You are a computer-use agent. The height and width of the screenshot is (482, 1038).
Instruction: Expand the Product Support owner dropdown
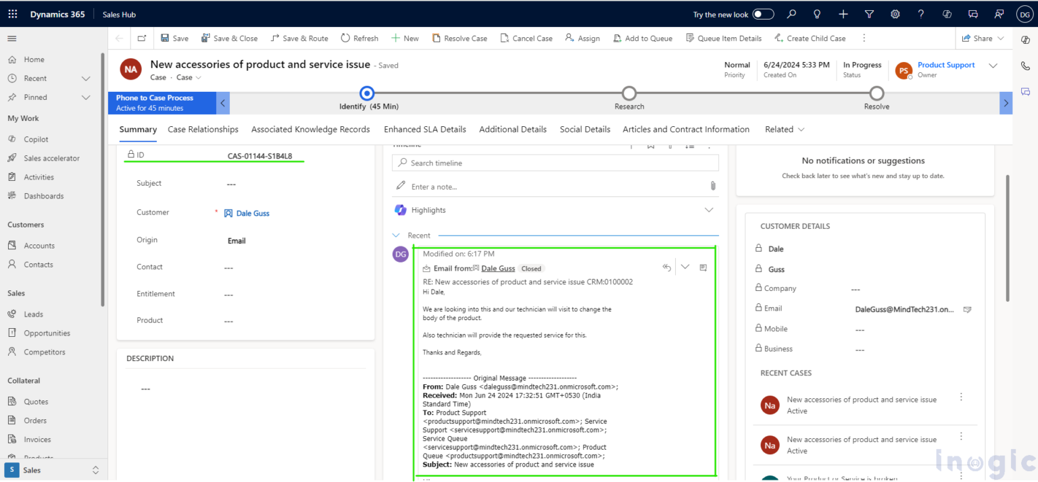tap(993, 66)
